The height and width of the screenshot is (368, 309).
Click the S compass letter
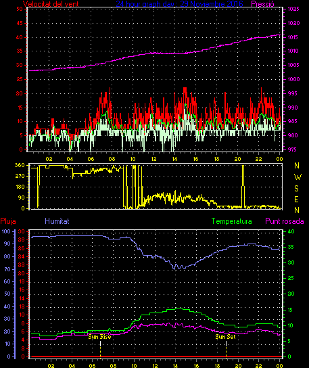[296, 188]
